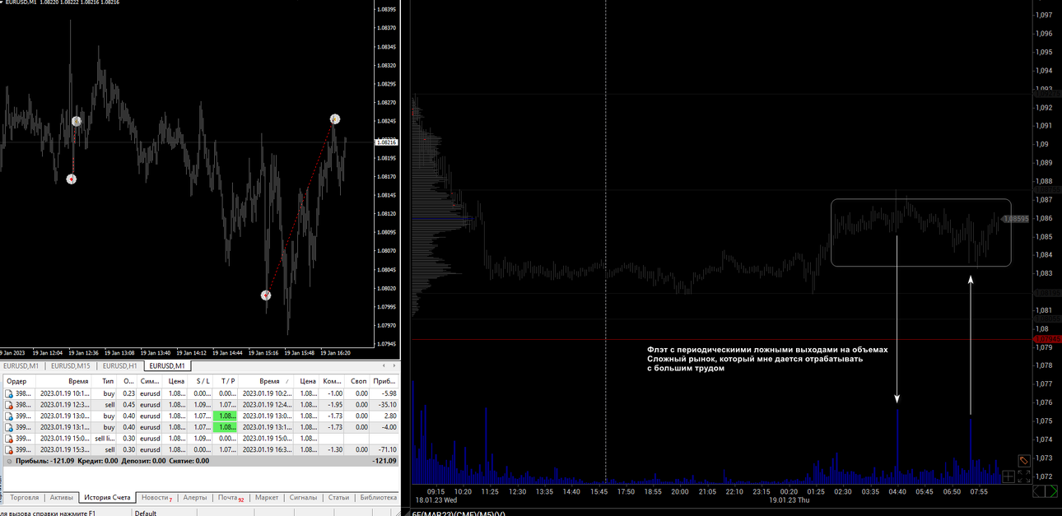The width and height of the screenshot is (1062, 516).
Task: Click the green T/P cell in the 13:0... row
Action: [x=225, y=416]
